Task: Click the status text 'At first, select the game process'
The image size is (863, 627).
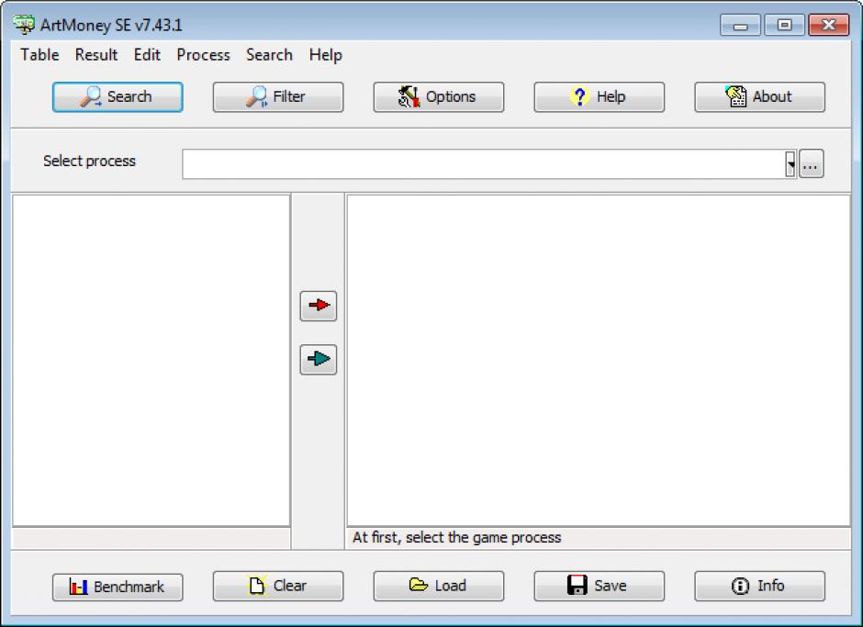Action: [456, 538]
